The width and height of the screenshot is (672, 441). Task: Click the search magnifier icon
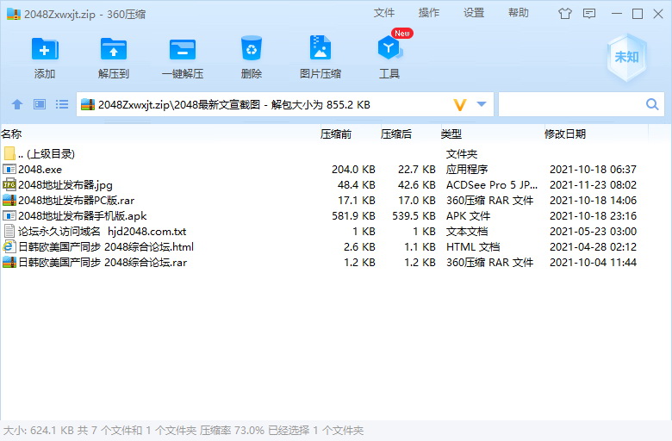click(652, 104)
